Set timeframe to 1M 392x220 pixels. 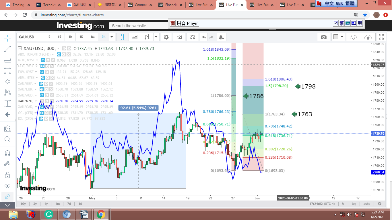point(92,37)
